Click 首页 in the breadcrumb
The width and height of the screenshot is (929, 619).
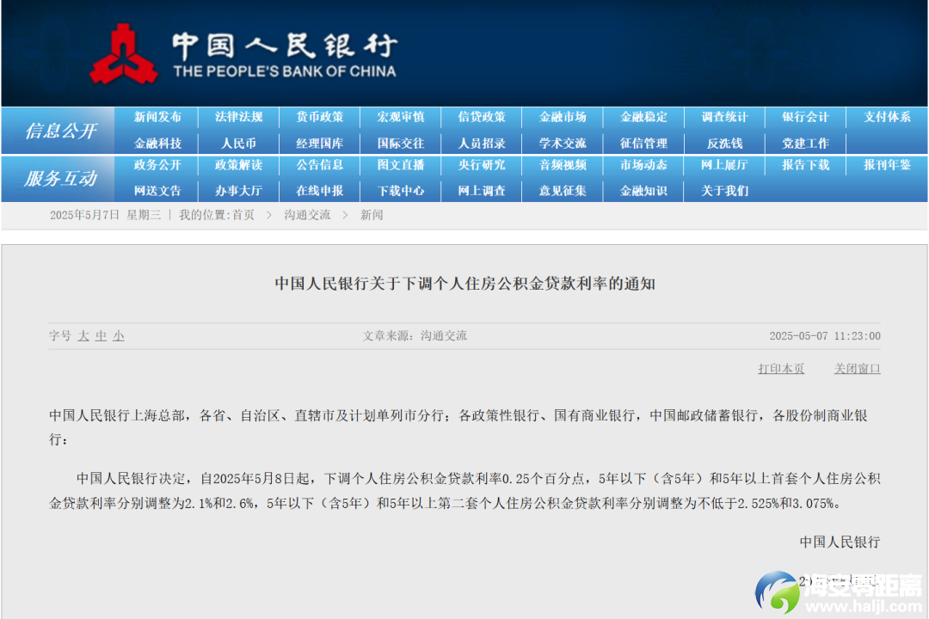[243, 215]
